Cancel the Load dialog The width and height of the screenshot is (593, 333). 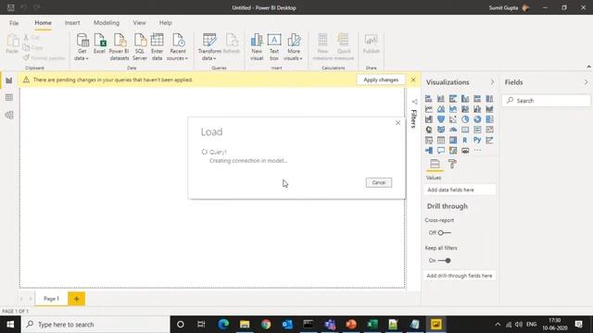coord(379,183)
